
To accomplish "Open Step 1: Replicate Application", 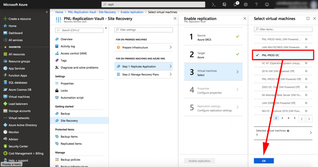I will click(x=144, y=67).
